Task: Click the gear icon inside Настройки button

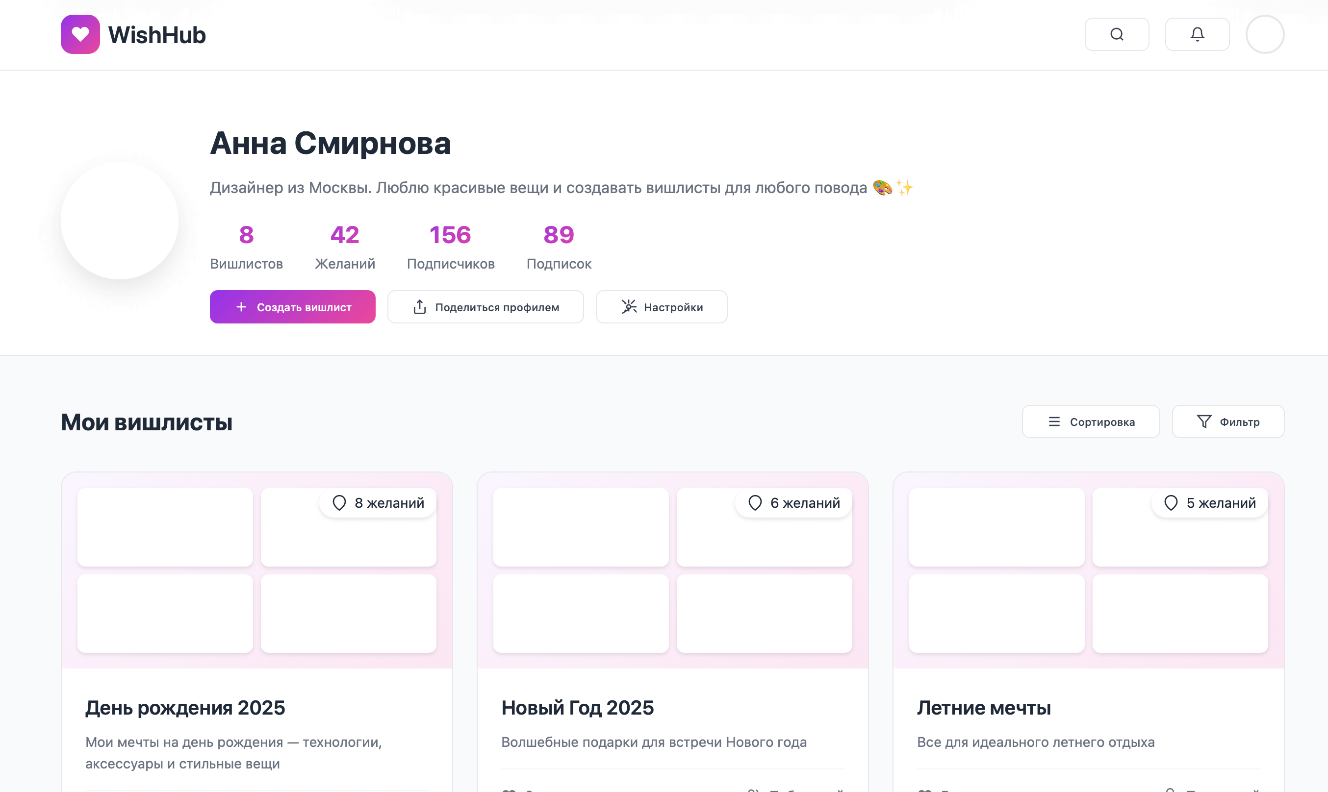Action: [629, 306]
